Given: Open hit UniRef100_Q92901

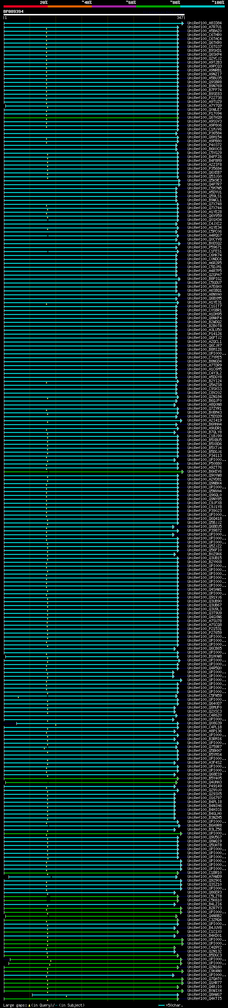Looking at the screenshot, I should tap(204, 880).
